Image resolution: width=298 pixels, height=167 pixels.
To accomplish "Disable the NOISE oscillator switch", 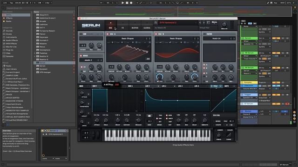I will pyautogui.click(x=81, y=56).
